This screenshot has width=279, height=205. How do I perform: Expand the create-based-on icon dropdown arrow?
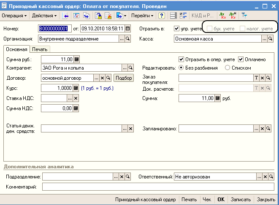pyautogui.click(x=125, y=16)
